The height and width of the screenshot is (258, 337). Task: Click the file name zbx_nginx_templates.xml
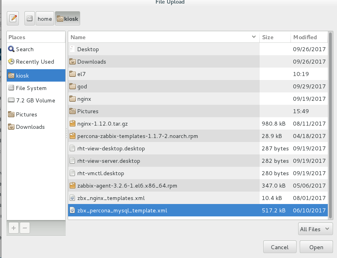click(111, 198)
